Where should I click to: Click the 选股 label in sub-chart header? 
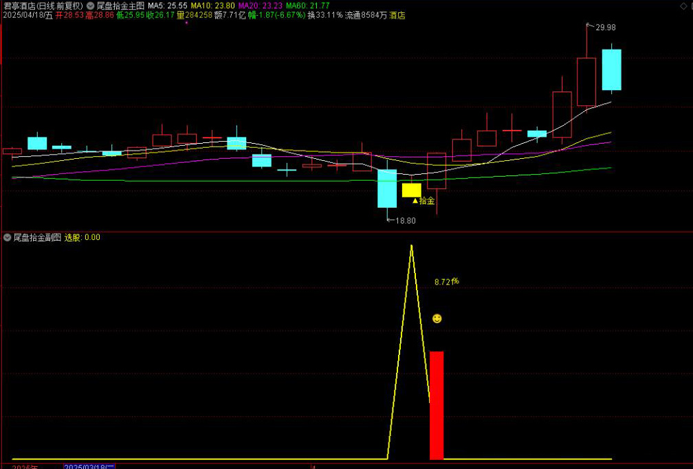point(73,237)
